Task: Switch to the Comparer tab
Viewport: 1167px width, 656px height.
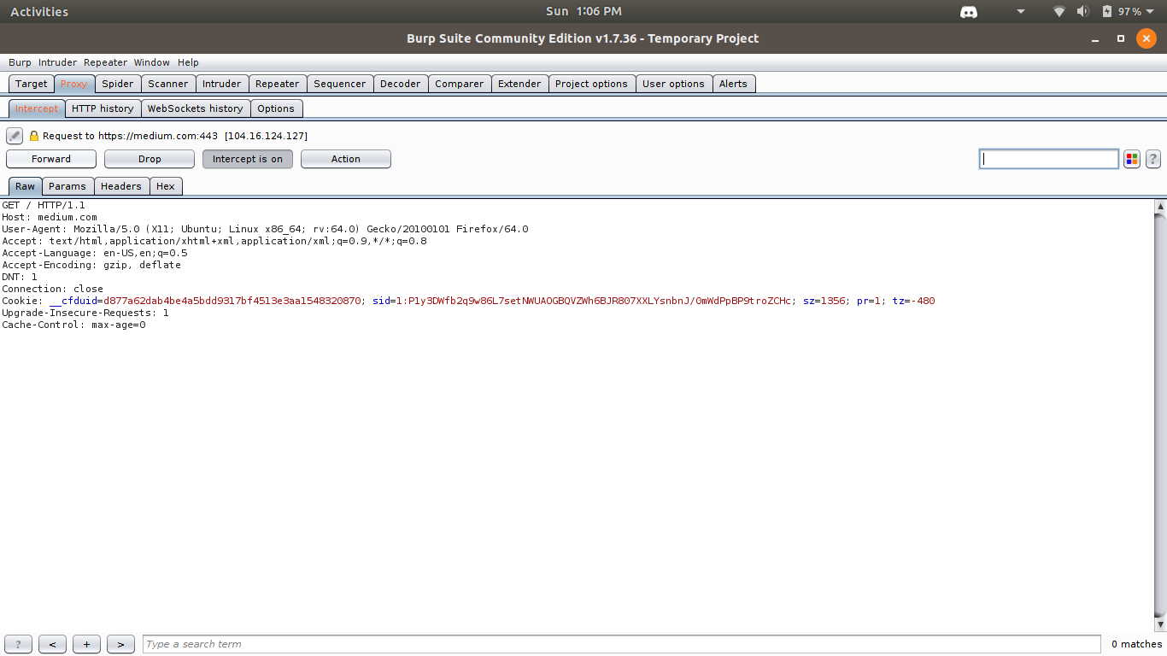Action: 460,84
